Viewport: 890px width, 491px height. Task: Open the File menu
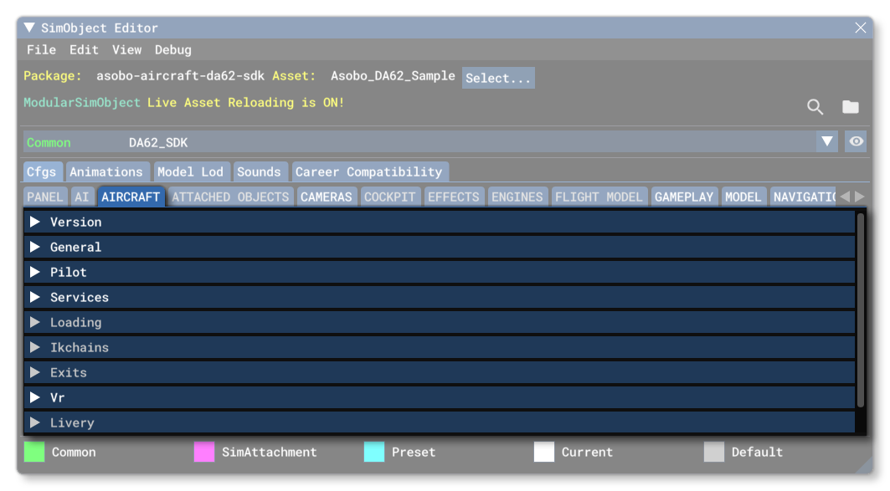coord(42,49)
